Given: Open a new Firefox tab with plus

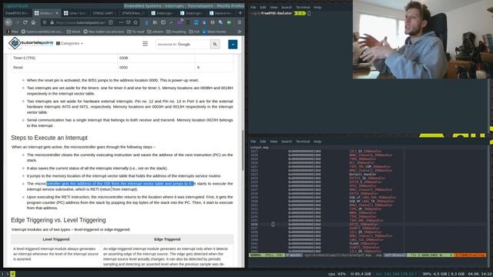Looking at the screenshot, I should point(240,13).
